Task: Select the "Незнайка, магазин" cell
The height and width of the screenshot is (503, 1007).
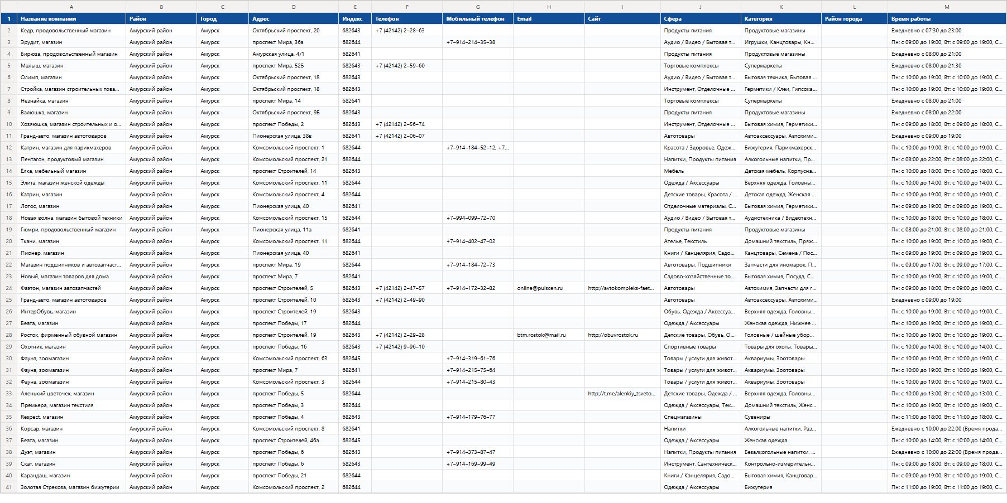Action: pos(71,101)
